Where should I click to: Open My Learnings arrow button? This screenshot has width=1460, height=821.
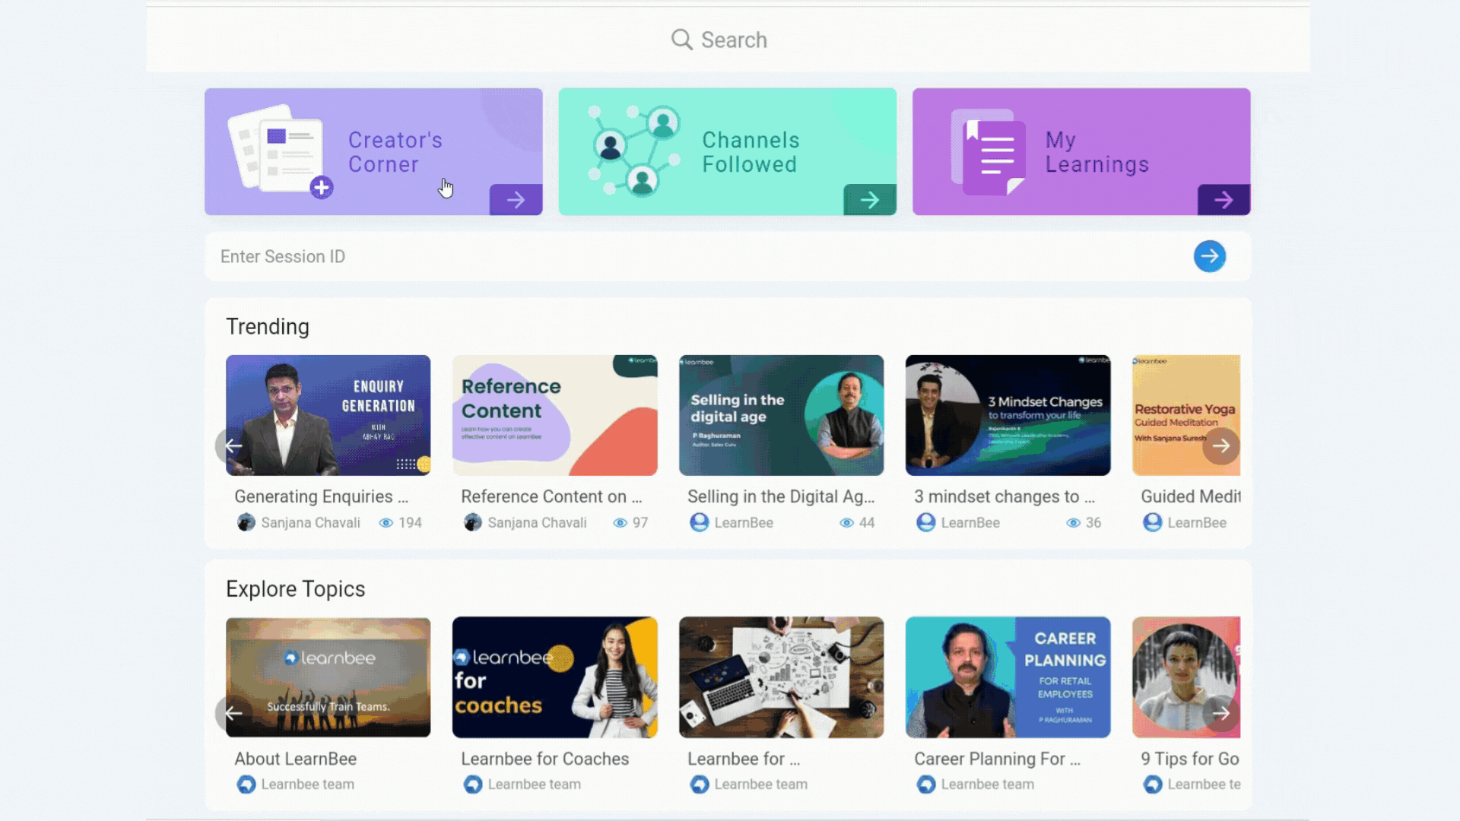click(1224, 200)
